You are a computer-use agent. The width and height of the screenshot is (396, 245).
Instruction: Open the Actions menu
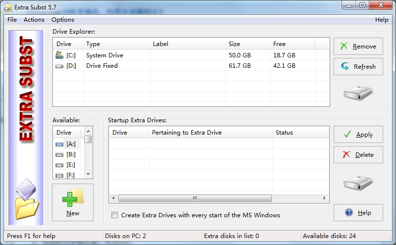pyautogui.click(x=34, y=20)
